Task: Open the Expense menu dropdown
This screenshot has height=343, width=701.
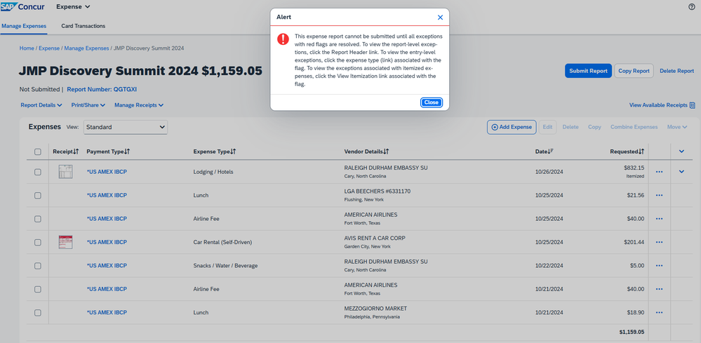Action: [73, 7]
